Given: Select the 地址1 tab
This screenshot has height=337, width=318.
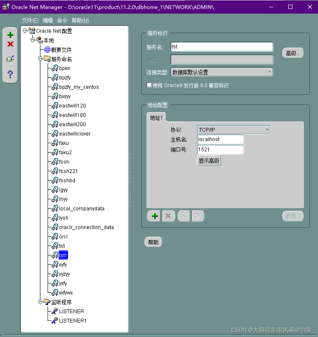Looking at the screenshot, I should [x=156, y=118].
